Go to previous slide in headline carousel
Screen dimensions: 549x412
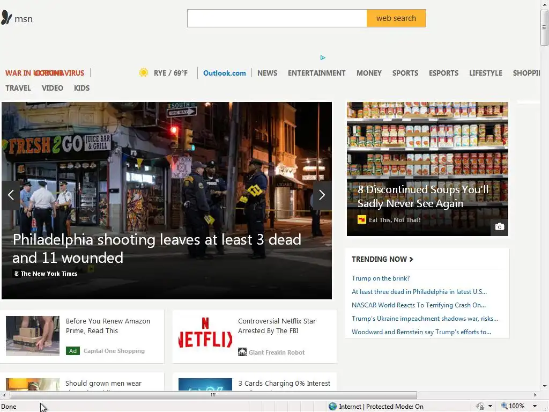[x=11, y=195]
